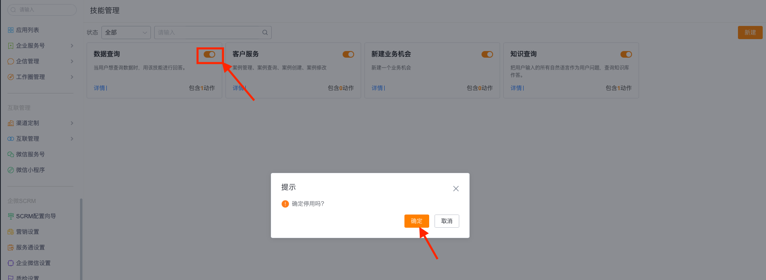Toggle the 客户服务 skill switch
Image resolution: width=766 pixels, height=280 pixels.
pyautogui.click(x=348, y=54)
